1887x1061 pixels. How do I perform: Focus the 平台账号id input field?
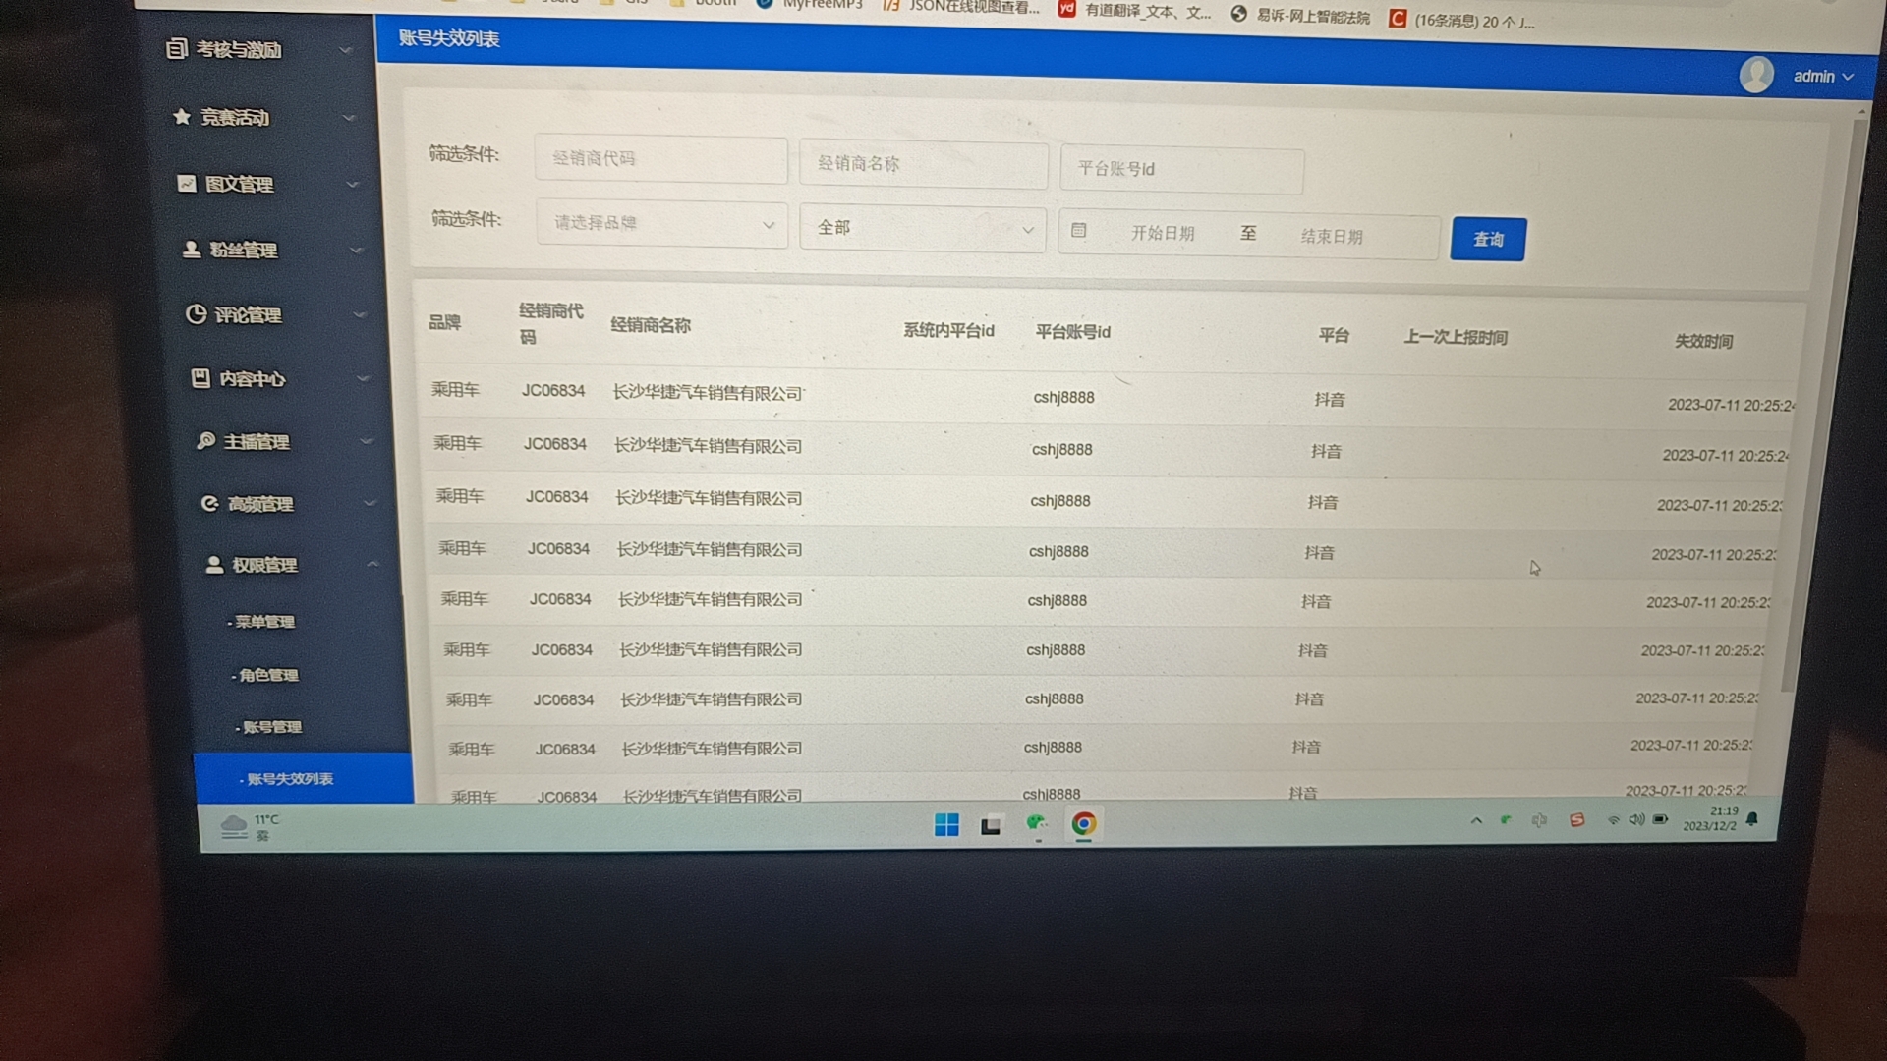(1182, 169)
